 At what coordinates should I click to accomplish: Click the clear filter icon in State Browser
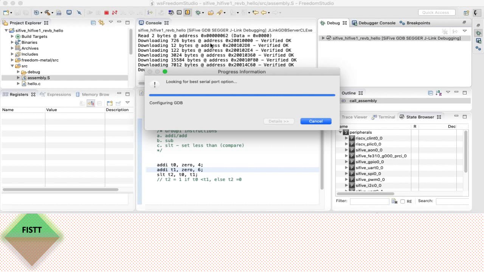(x=394, y=201)
